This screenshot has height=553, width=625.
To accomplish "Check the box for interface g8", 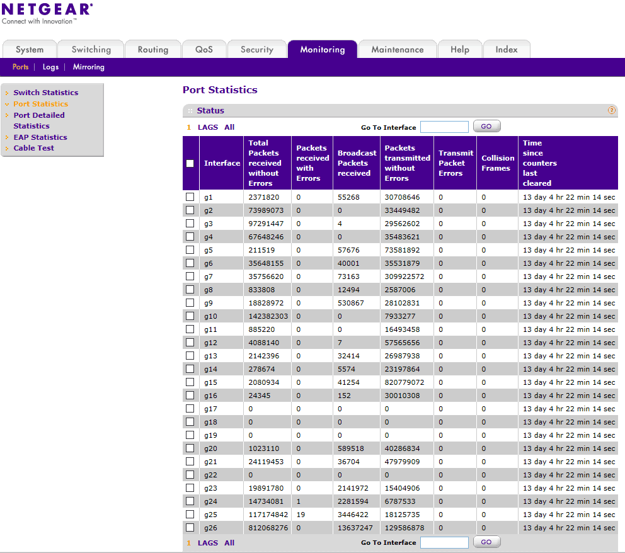I will tap(190, 289).
